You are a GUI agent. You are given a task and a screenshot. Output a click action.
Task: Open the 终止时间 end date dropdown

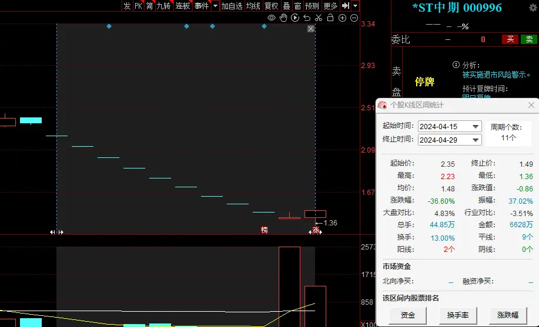476,140
